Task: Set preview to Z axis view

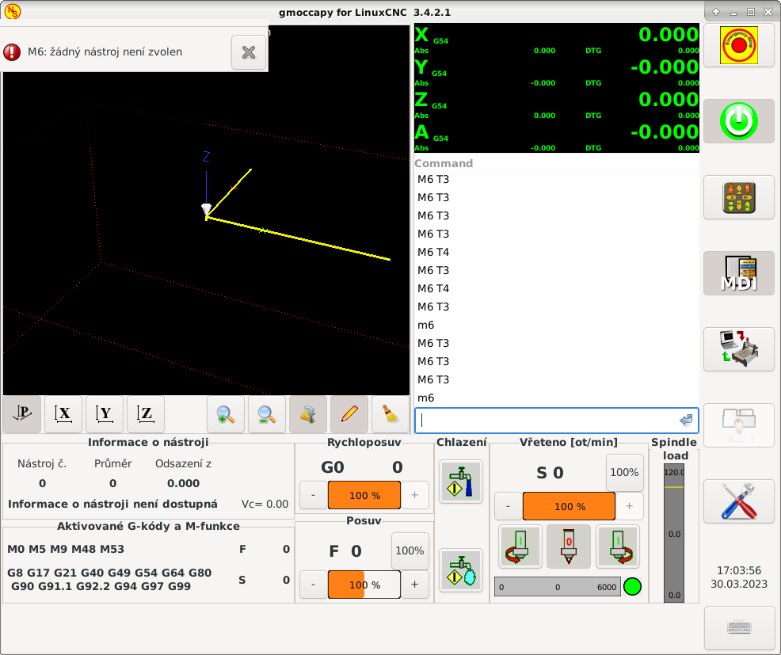Action: click(x=146, y=413)
